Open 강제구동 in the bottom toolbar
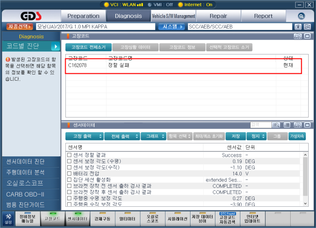Viewport: 316px width, 228px height. click(103, 219)
